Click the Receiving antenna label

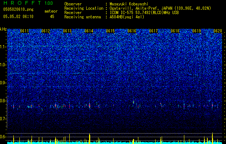(83, 17)
